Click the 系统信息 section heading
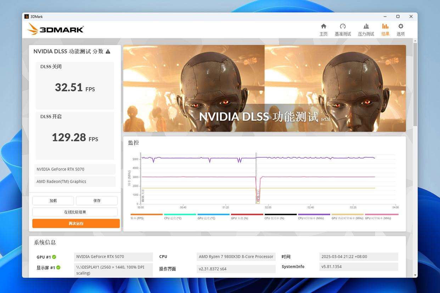This screenshot has height=293, width=440. click(45, 242)
